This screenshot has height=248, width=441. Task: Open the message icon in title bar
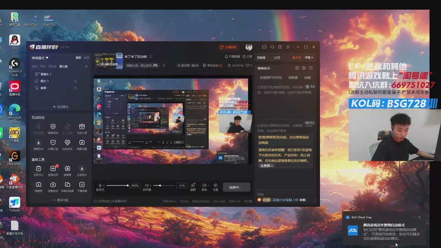point(264,47)
